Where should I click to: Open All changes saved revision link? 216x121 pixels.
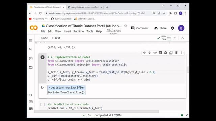coord(114,32)
